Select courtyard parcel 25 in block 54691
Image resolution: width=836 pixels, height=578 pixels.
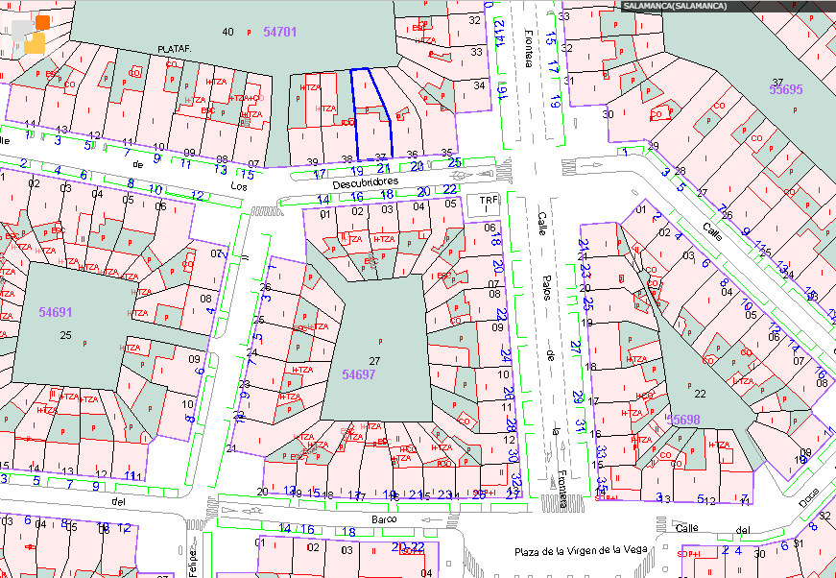coord(65,335)
